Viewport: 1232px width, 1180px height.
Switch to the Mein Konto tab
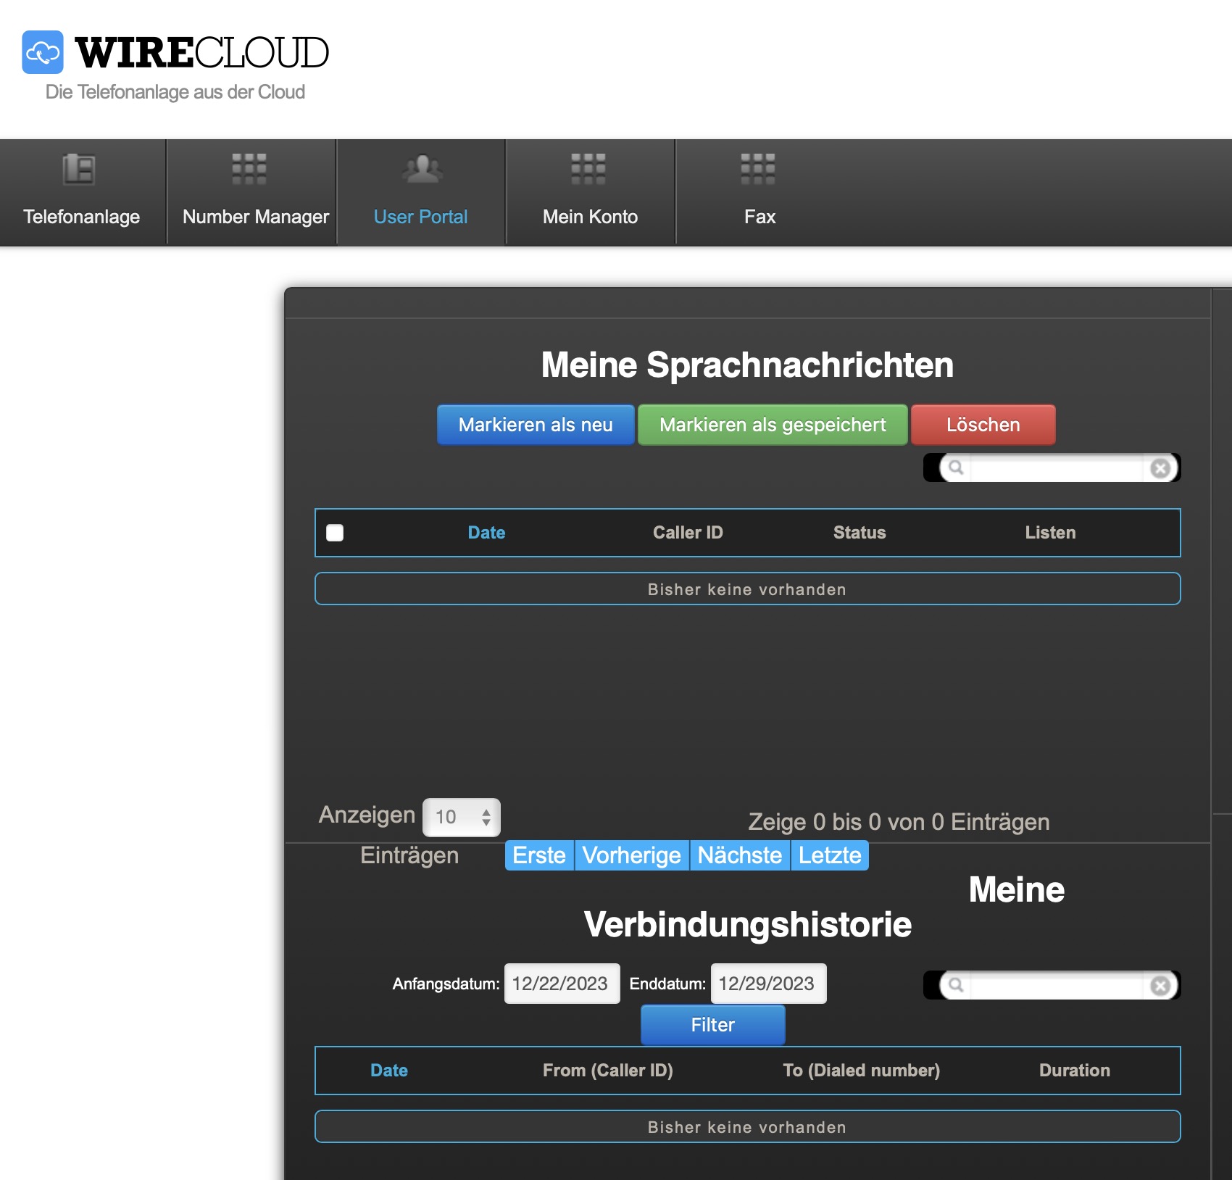click(x=590, y=217)
